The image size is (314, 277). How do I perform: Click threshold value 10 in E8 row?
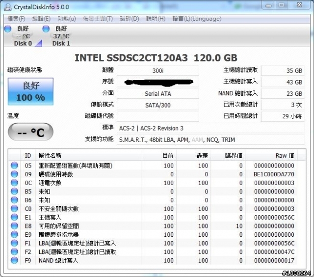pyautogui.click(x=239, y=226)
